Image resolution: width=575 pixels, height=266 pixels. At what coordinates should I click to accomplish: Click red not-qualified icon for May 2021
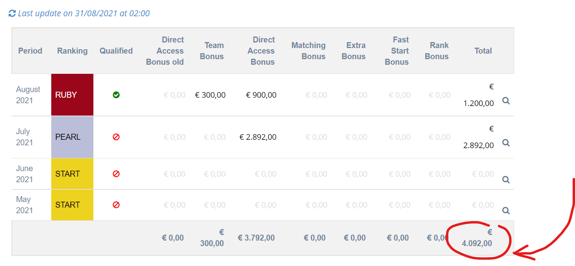tap(116, 205)
